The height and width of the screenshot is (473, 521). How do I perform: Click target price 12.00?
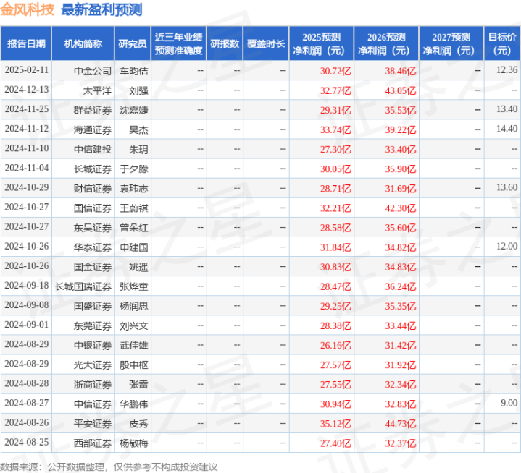click(507, 246)
